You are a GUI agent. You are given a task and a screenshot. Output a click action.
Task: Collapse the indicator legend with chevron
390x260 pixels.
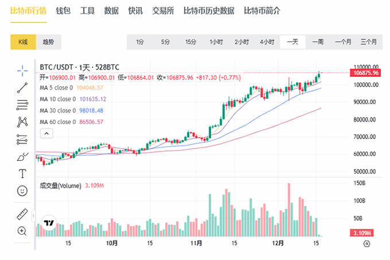point(46,133)
